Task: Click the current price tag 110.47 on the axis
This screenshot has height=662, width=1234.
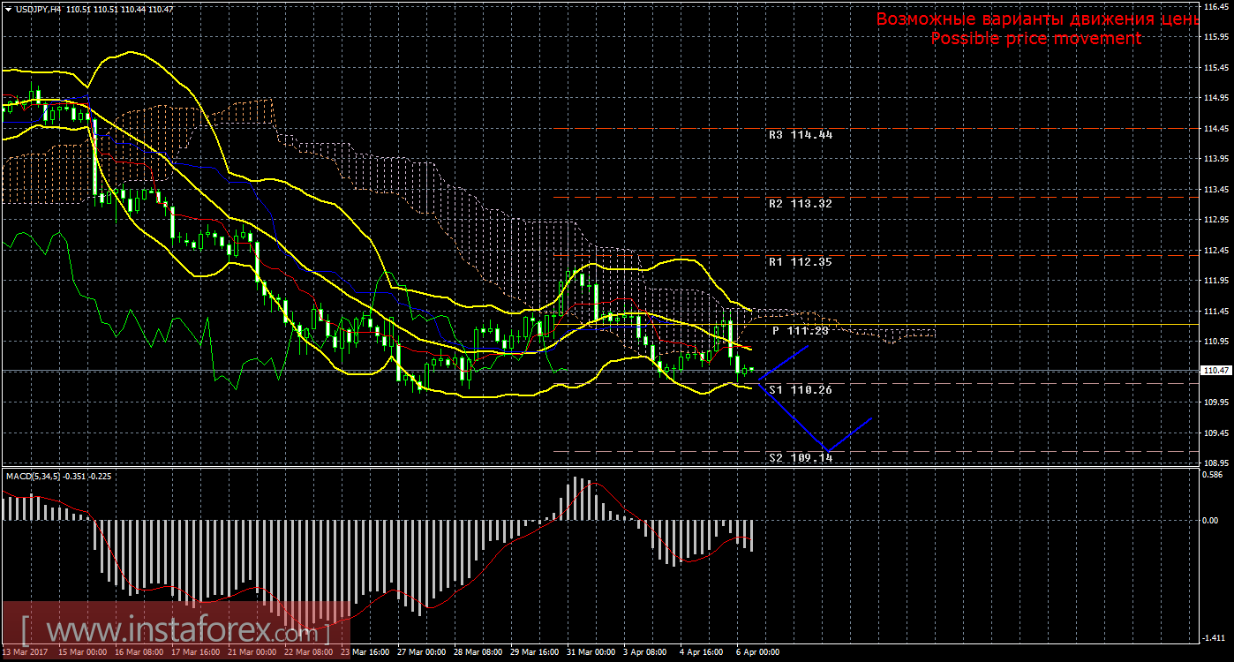Action: click(1217, 371)
